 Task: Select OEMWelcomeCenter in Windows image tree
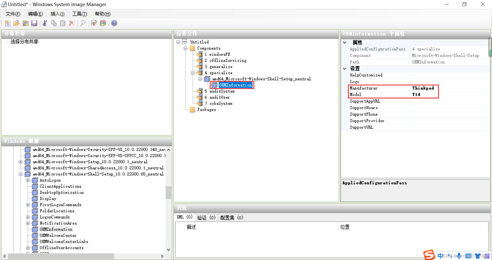tap(58, 235)
